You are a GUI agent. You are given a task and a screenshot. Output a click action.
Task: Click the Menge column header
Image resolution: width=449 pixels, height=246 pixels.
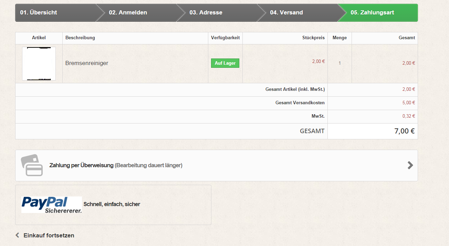pos(340,38)
